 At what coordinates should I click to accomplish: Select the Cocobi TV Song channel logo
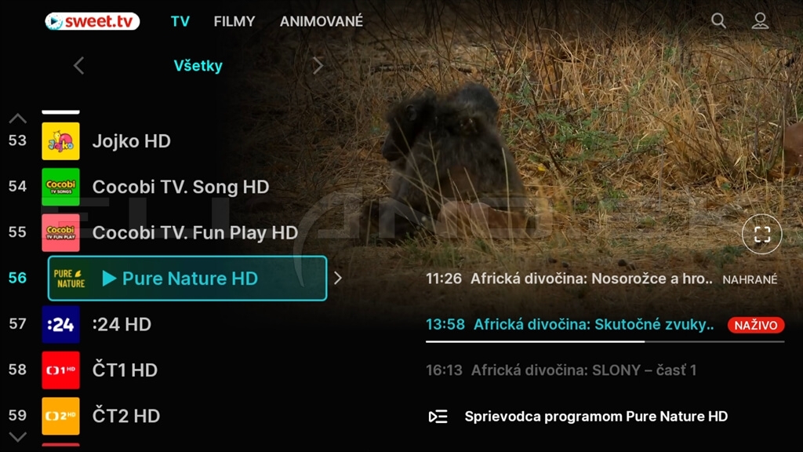pyautogui.click(x=60, y=187)
